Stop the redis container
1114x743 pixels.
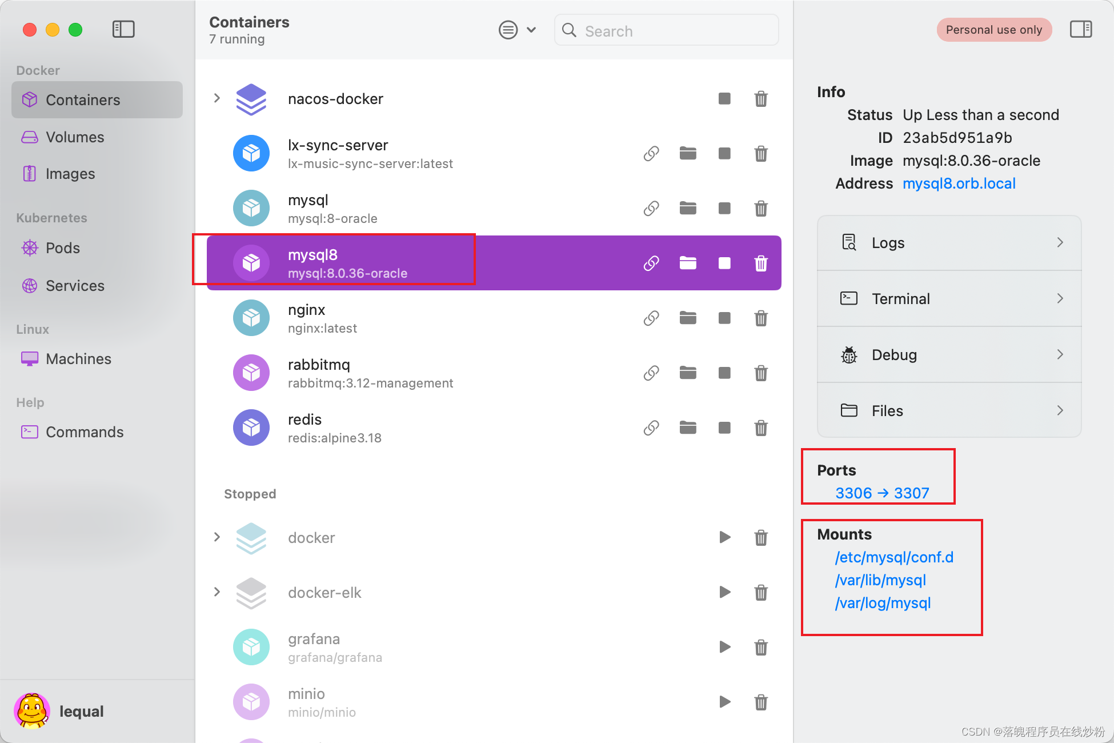(724, 428)
